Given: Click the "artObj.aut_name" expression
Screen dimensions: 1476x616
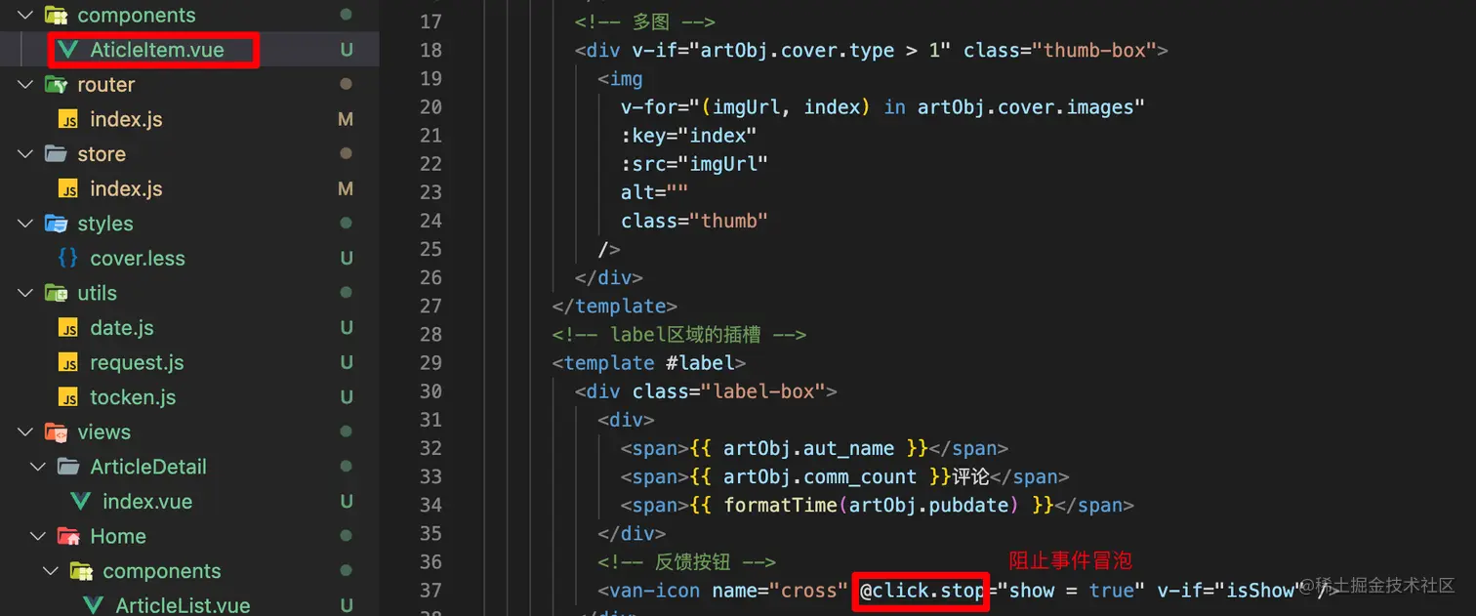Looking at the screenshot, I should pyautogui.click(x=808, y=448).
